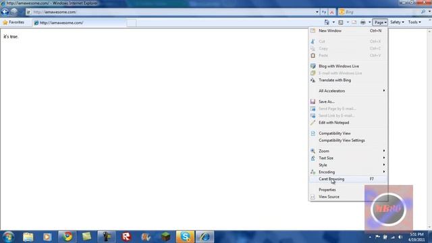
Task: Choose Save As... from the Page menu
Action: (x=348, y=102)
